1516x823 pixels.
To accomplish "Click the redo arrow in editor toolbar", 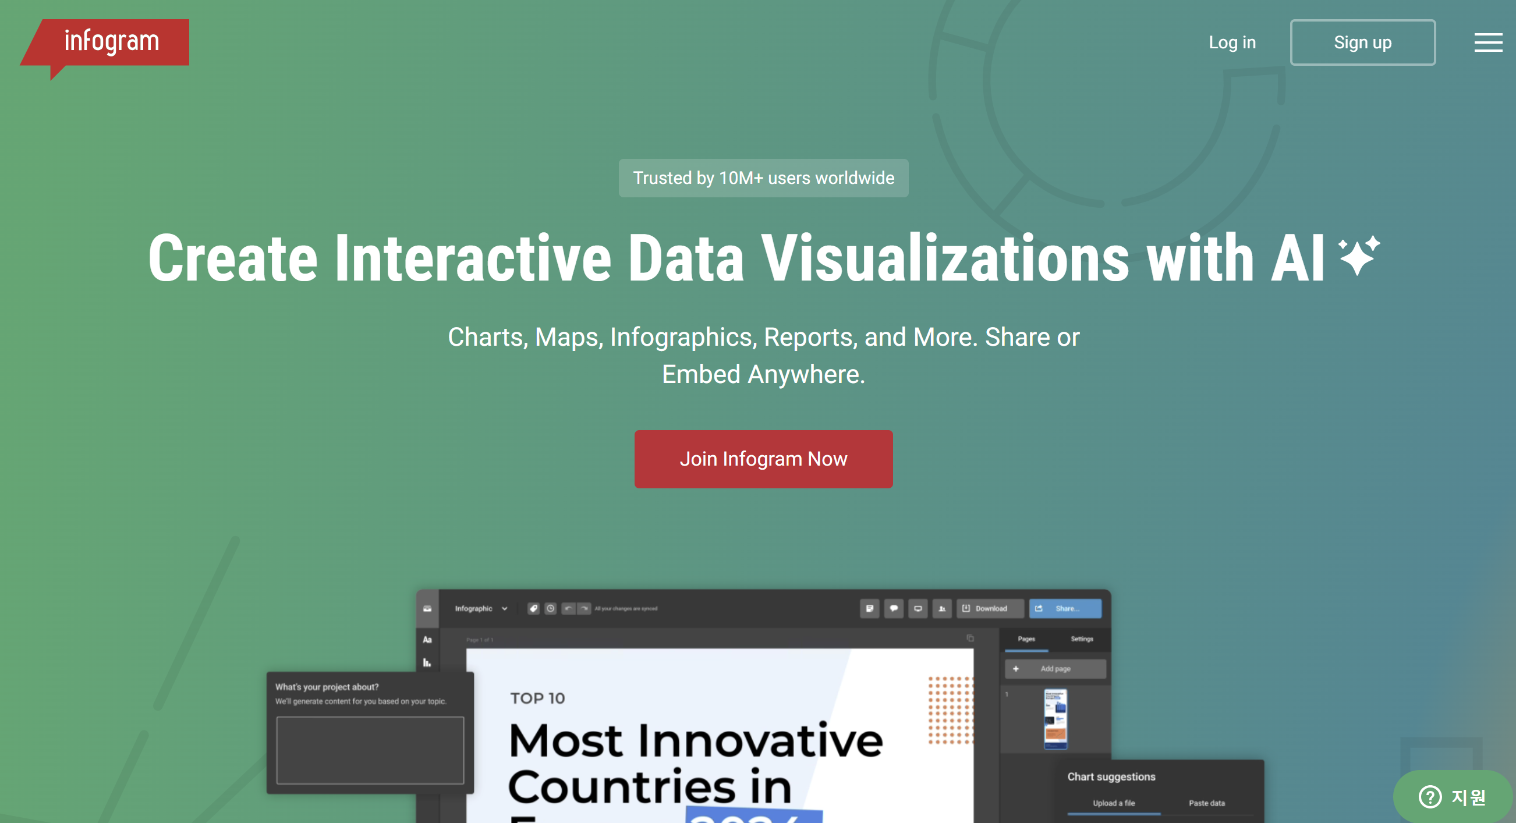I will [584, 608].
